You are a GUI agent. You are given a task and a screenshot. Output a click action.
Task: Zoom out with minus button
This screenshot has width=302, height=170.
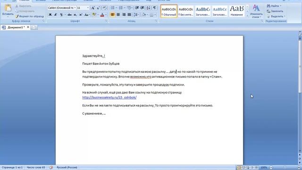[x=271, y=168]
